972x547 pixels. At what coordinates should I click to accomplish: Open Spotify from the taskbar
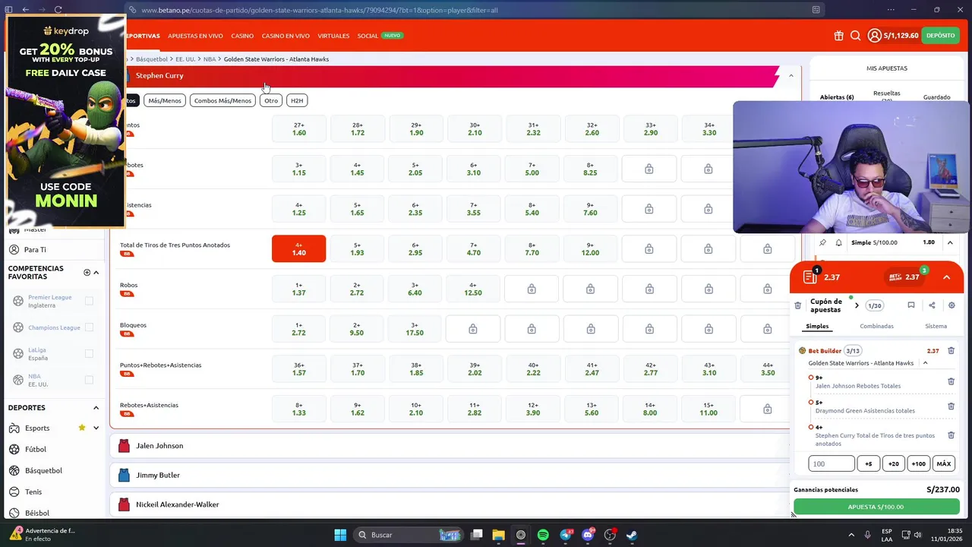pyautogui.click(x=543, y=535)
